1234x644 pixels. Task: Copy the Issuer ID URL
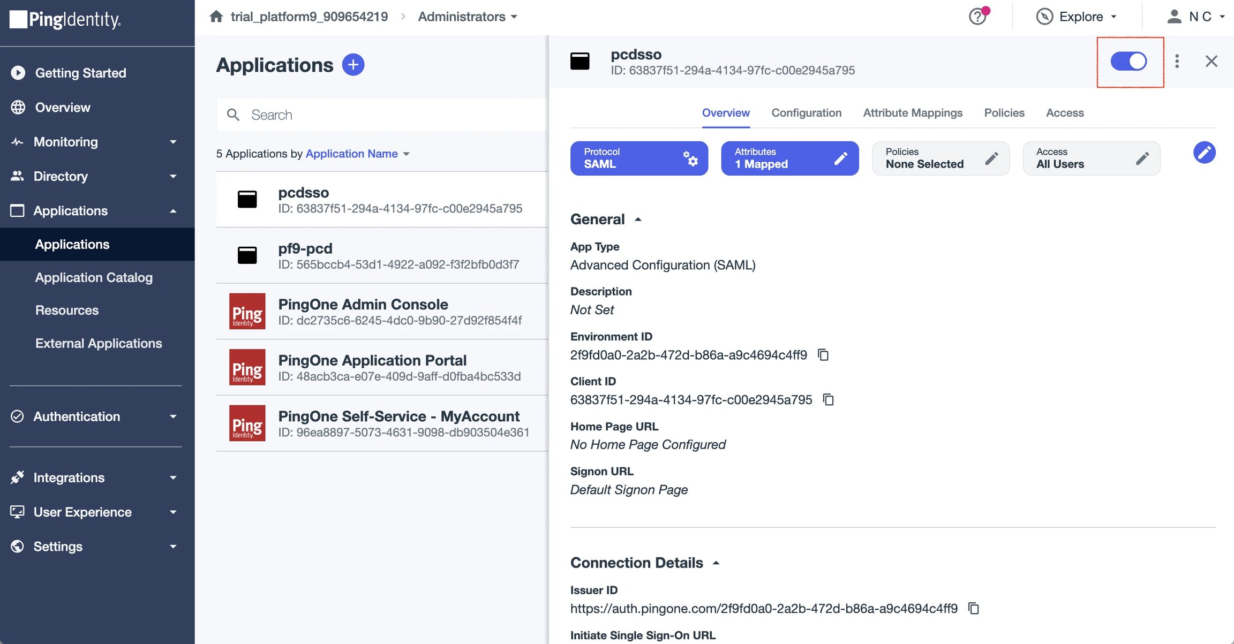974,609
